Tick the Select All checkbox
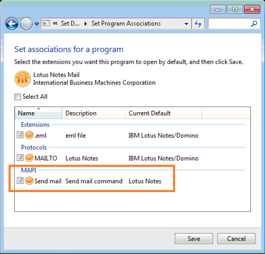The width and height of the screenshot is (265, 254). point(17,97)
